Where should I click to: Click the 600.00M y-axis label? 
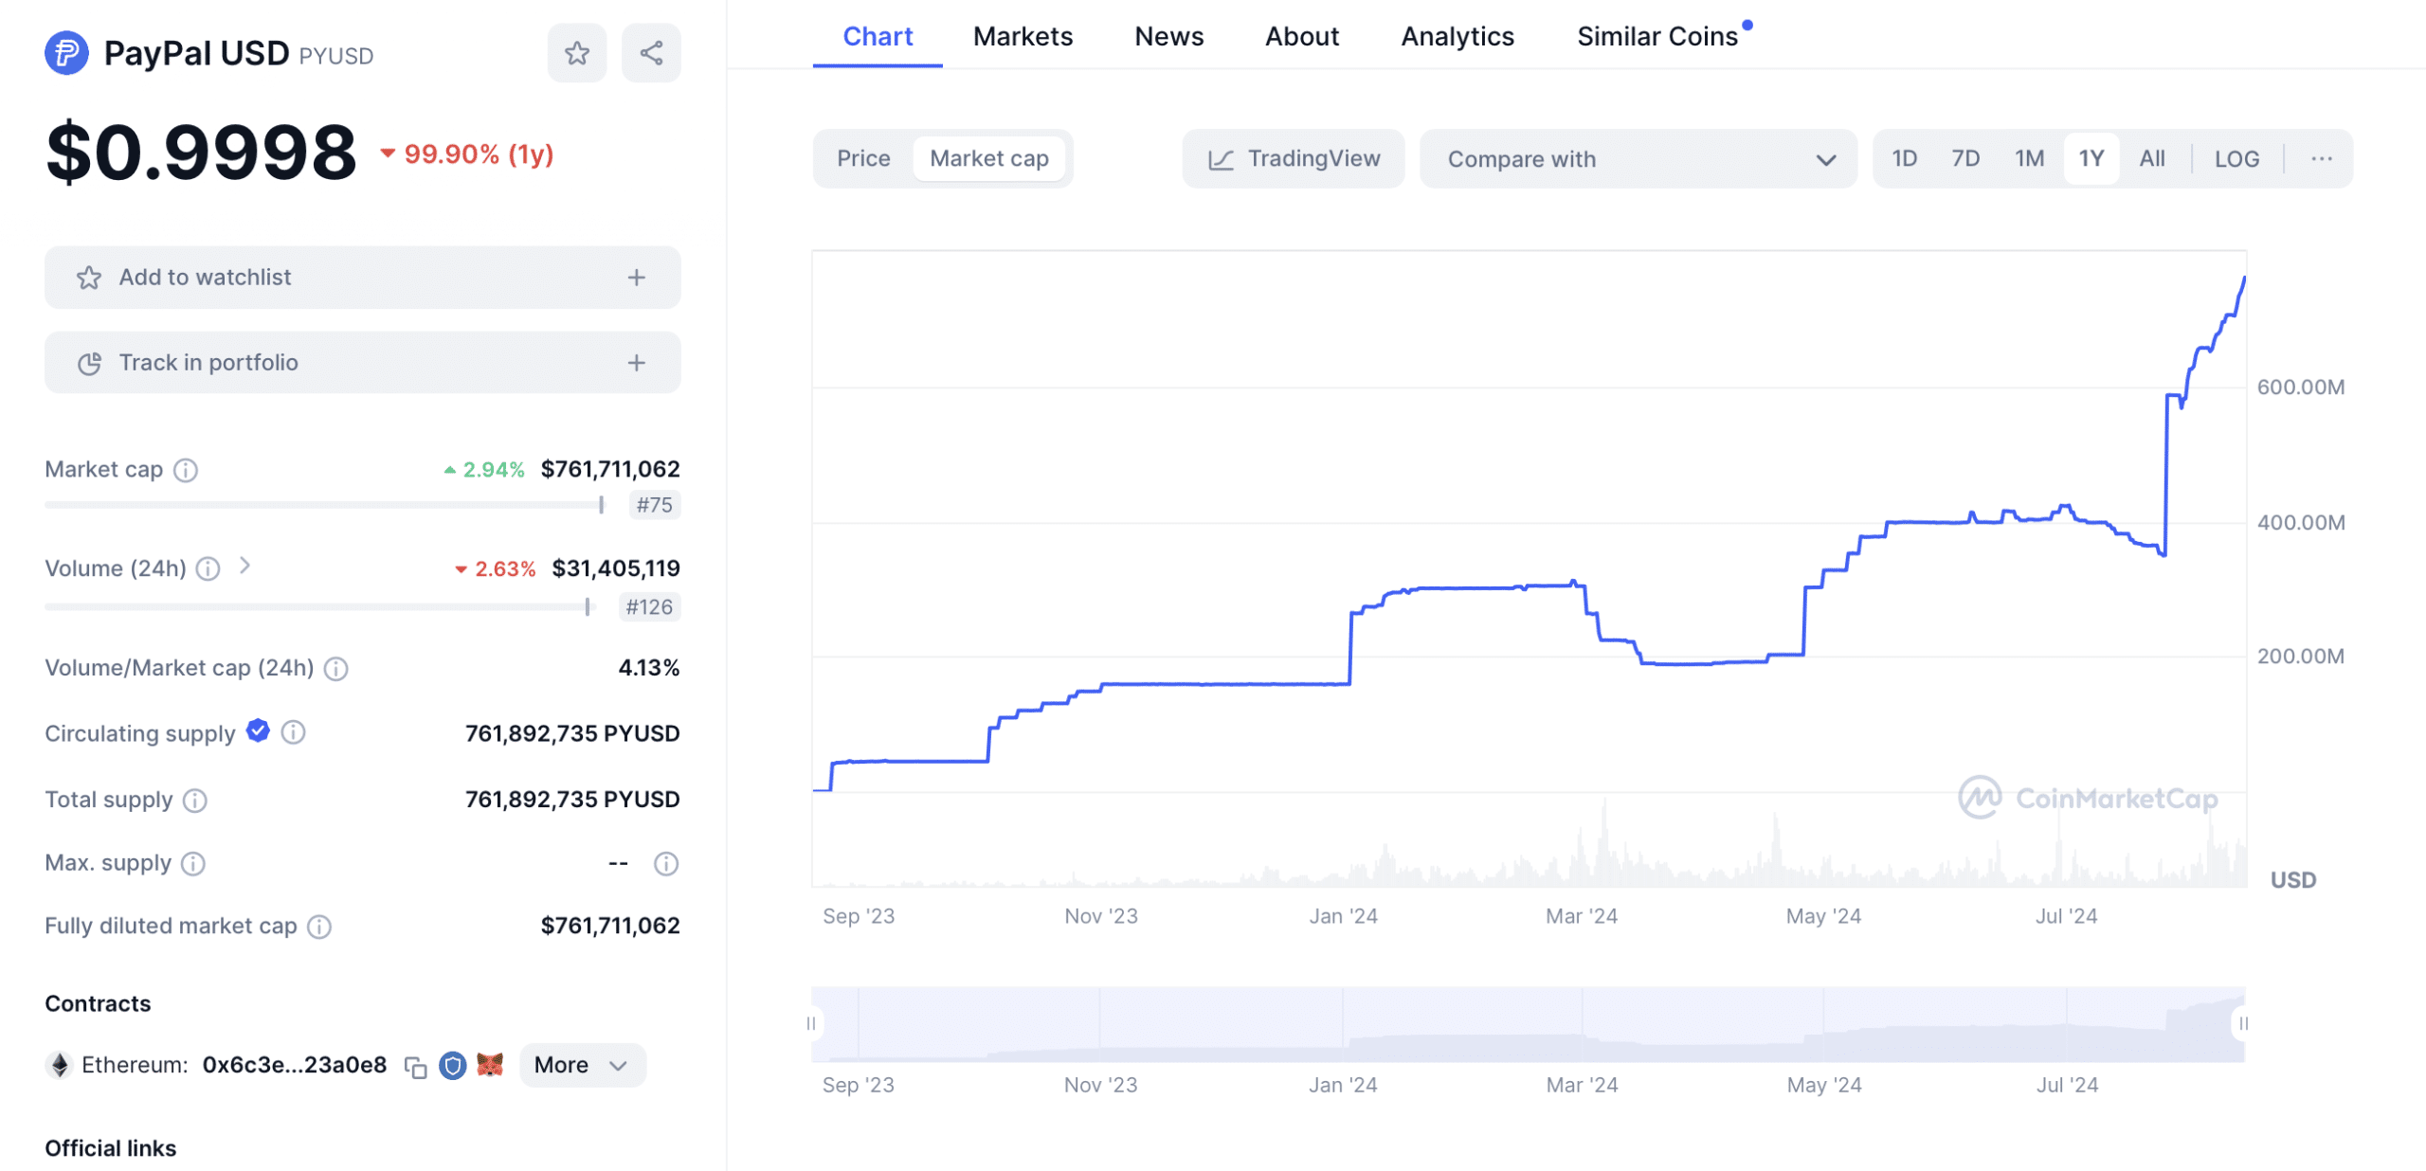pos(2300,387)
